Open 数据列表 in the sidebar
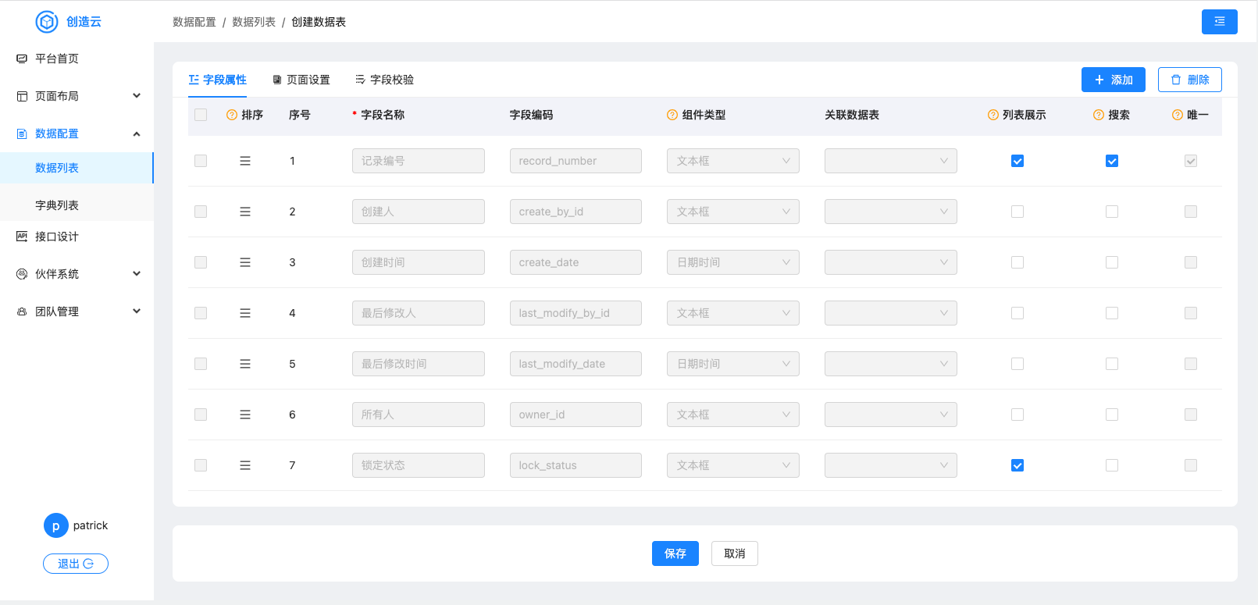This screenshot has height=605, width=1258. tap(77, 168)
